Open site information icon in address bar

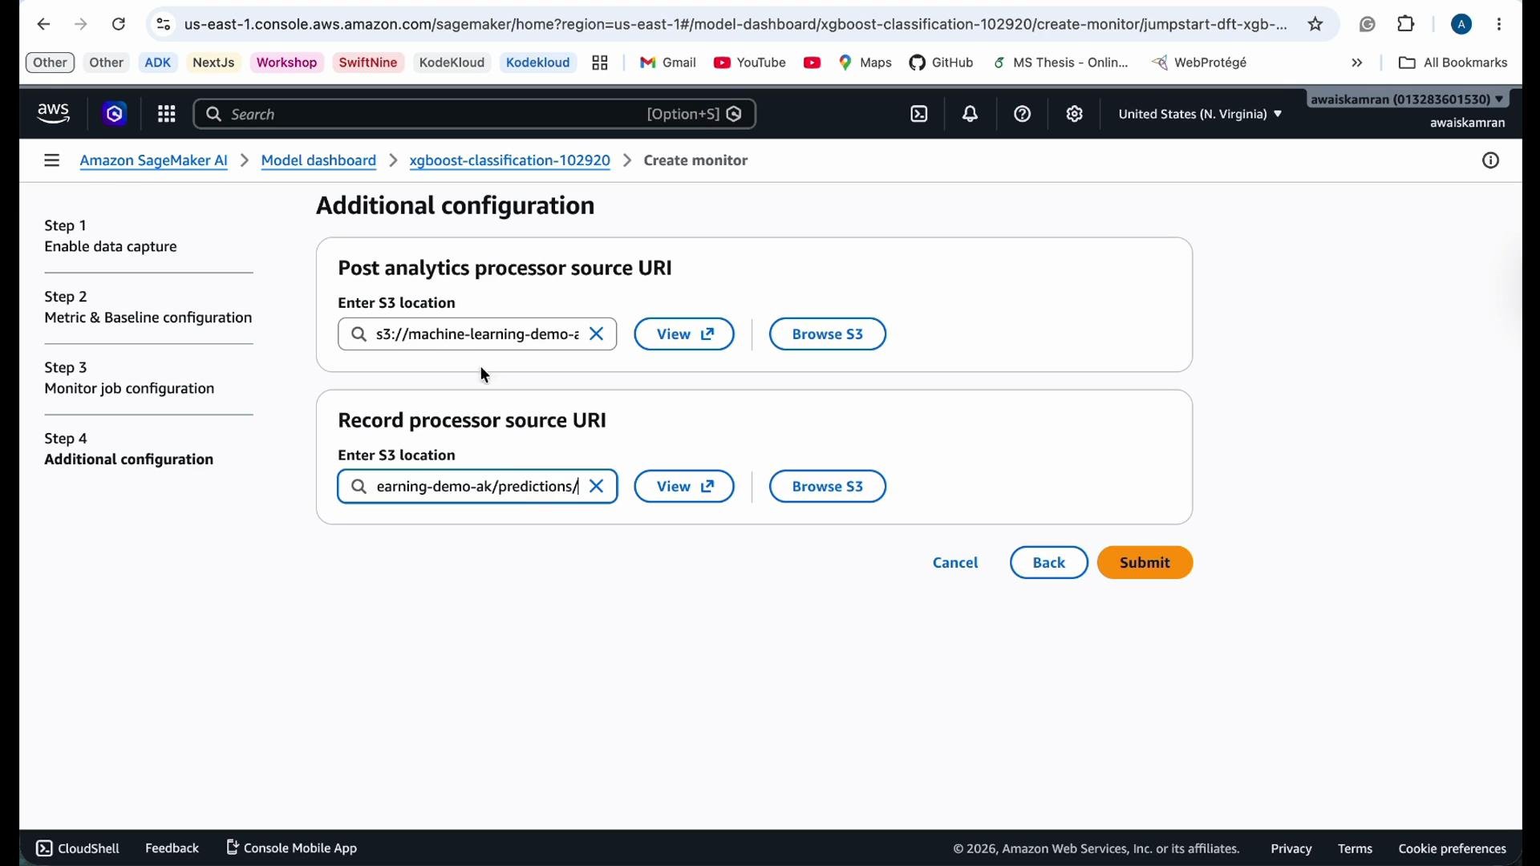(164, 25)
